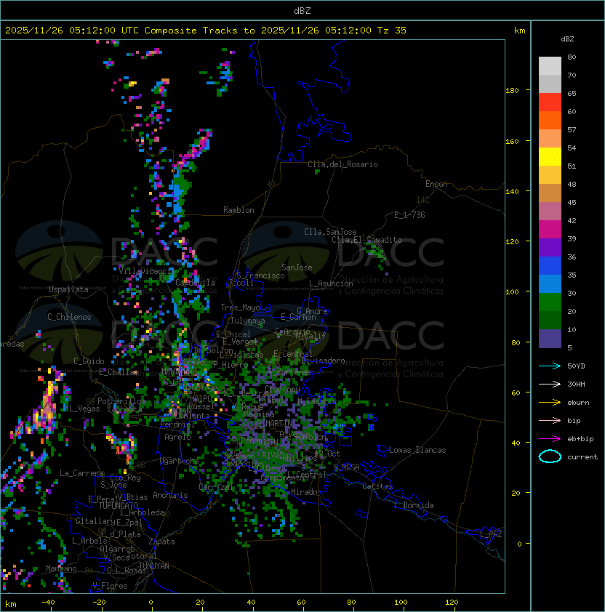This screenshot has height=612, width=605.
Task: Click the Potrerillos map label
Action: click(121, 400)
